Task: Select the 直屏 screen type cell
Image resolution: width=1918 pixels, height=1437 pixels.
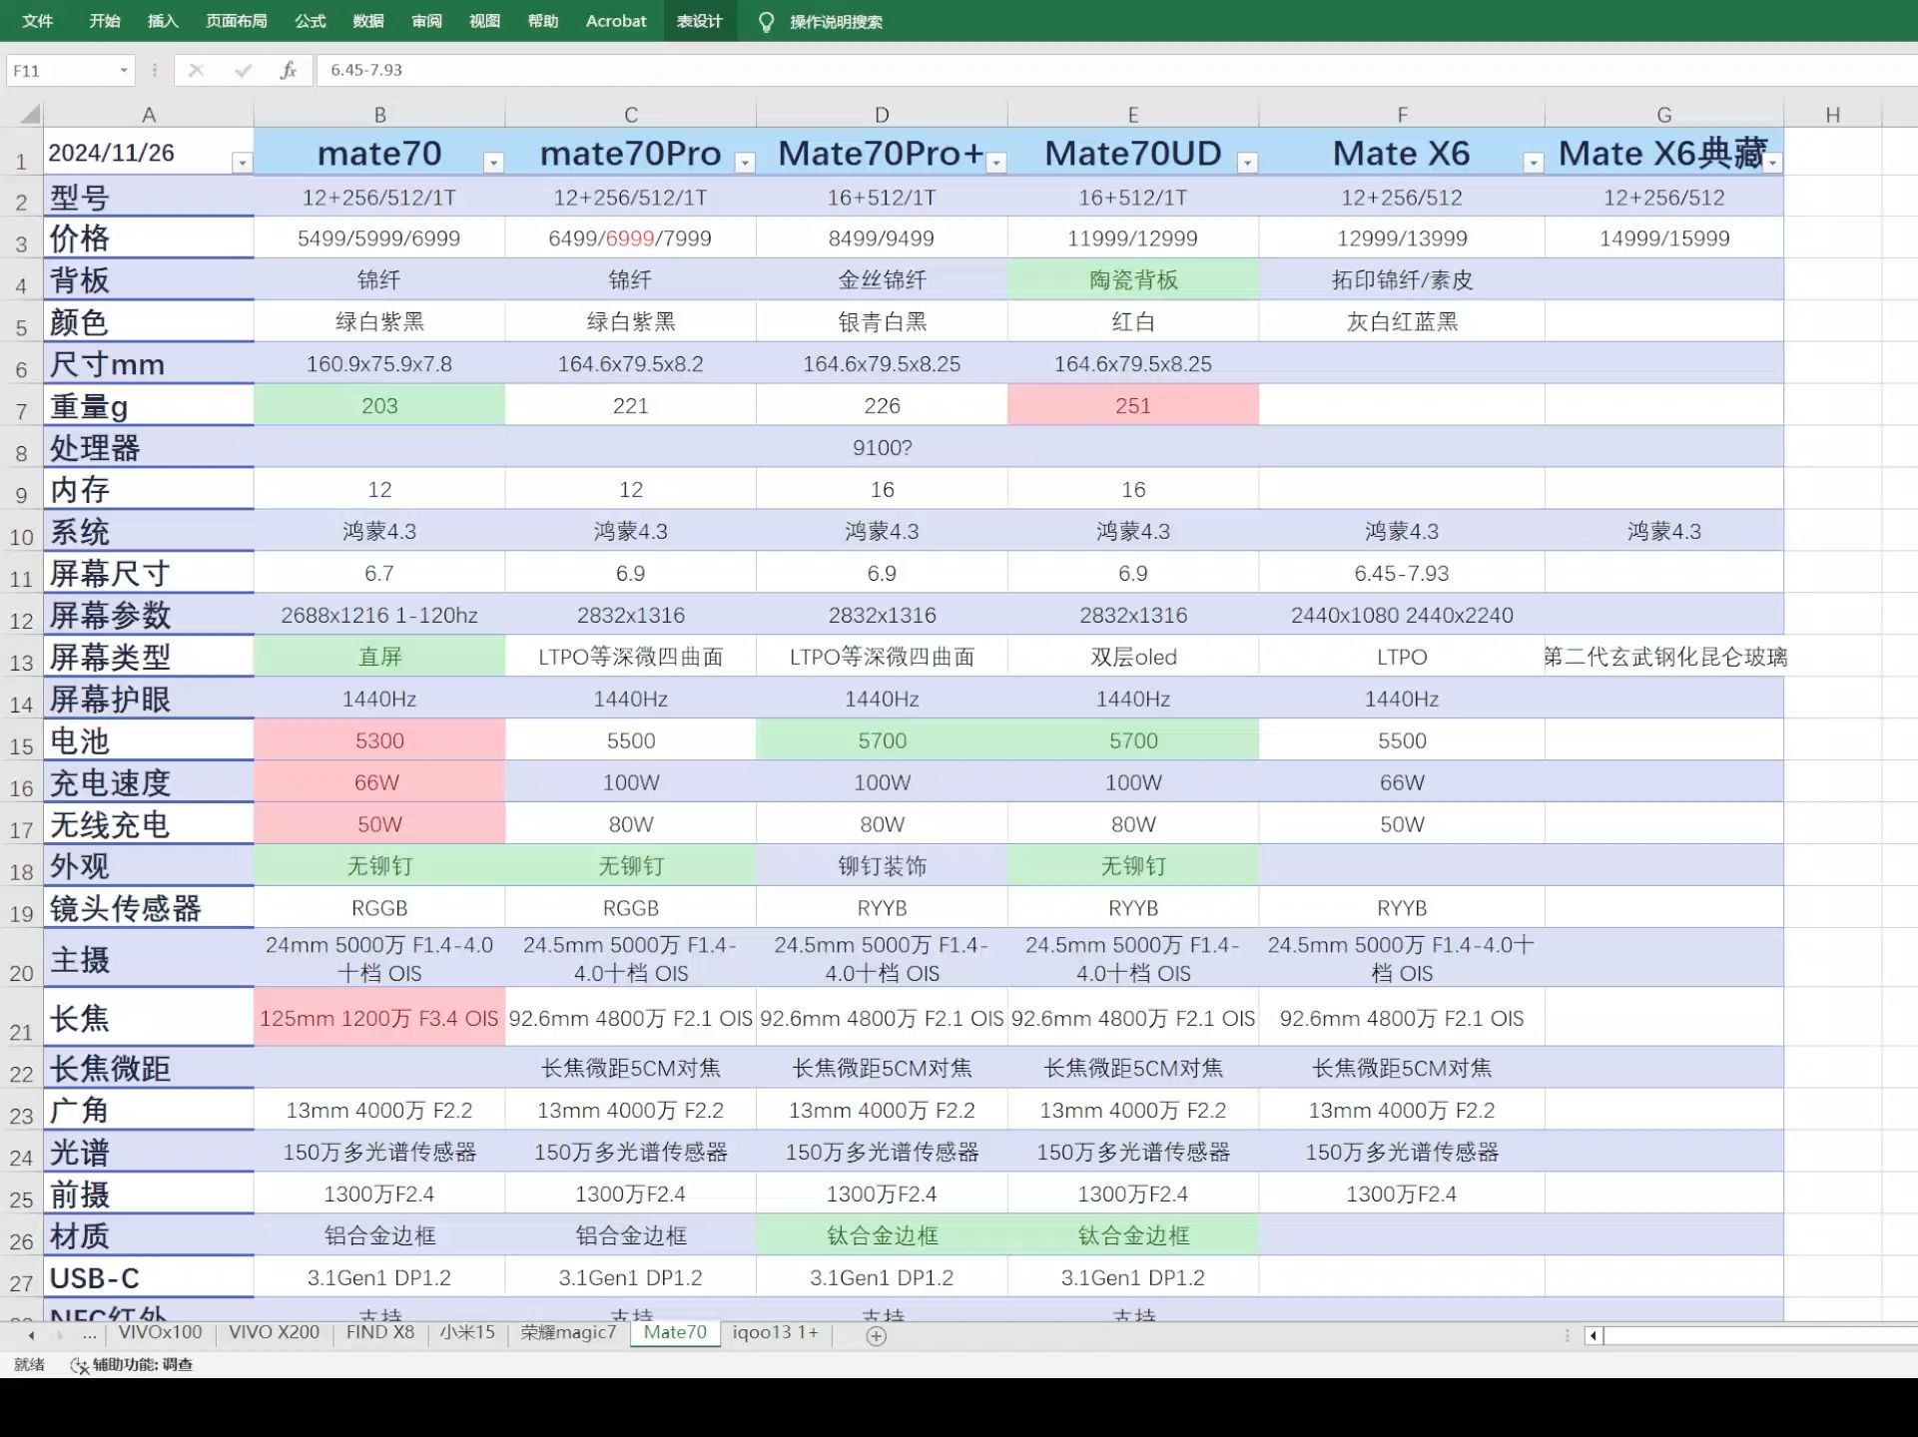Action: (x=379, y=658)
